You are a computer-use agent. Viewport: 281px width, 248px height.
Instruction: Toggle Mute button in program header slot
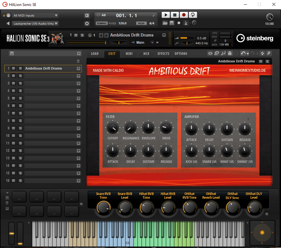76,35
